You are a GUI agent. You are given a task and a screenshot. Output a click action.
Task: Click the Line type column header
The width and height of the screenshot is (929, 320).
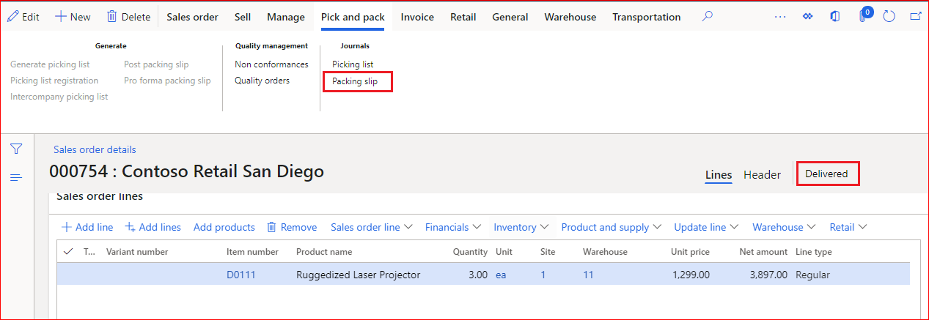pyautogui.click(x=814, y=252)
